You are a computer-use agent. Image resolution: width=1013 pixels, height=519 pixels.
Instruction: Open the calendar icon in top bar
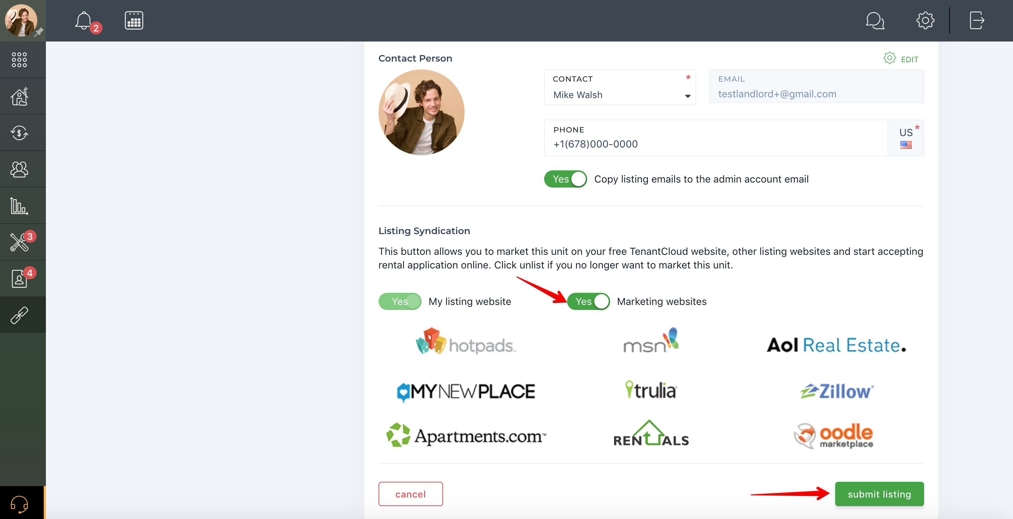[134, 20]
